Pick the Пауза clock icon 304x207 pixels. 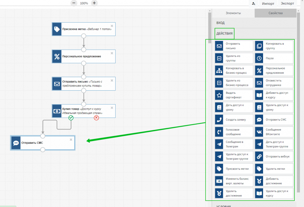click(259, 58)
